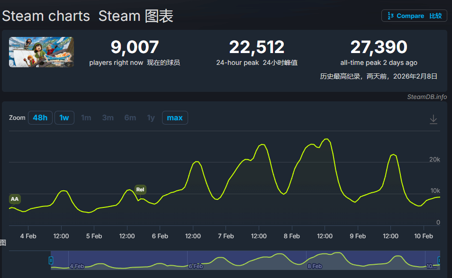Pick the 3m zoom option
Viewport: 452px width, 278px height.
point(108,117)
